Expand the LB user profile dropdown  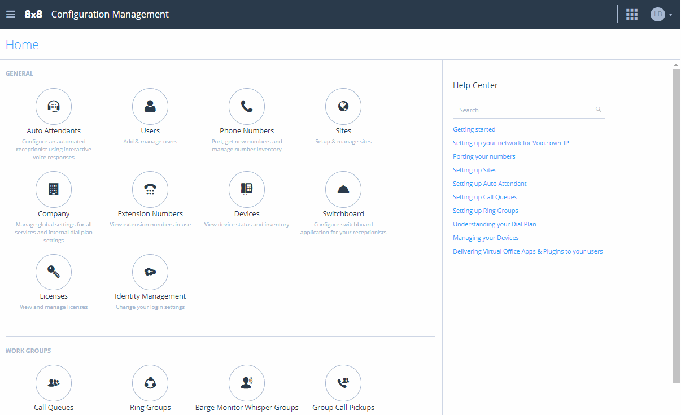661,15
